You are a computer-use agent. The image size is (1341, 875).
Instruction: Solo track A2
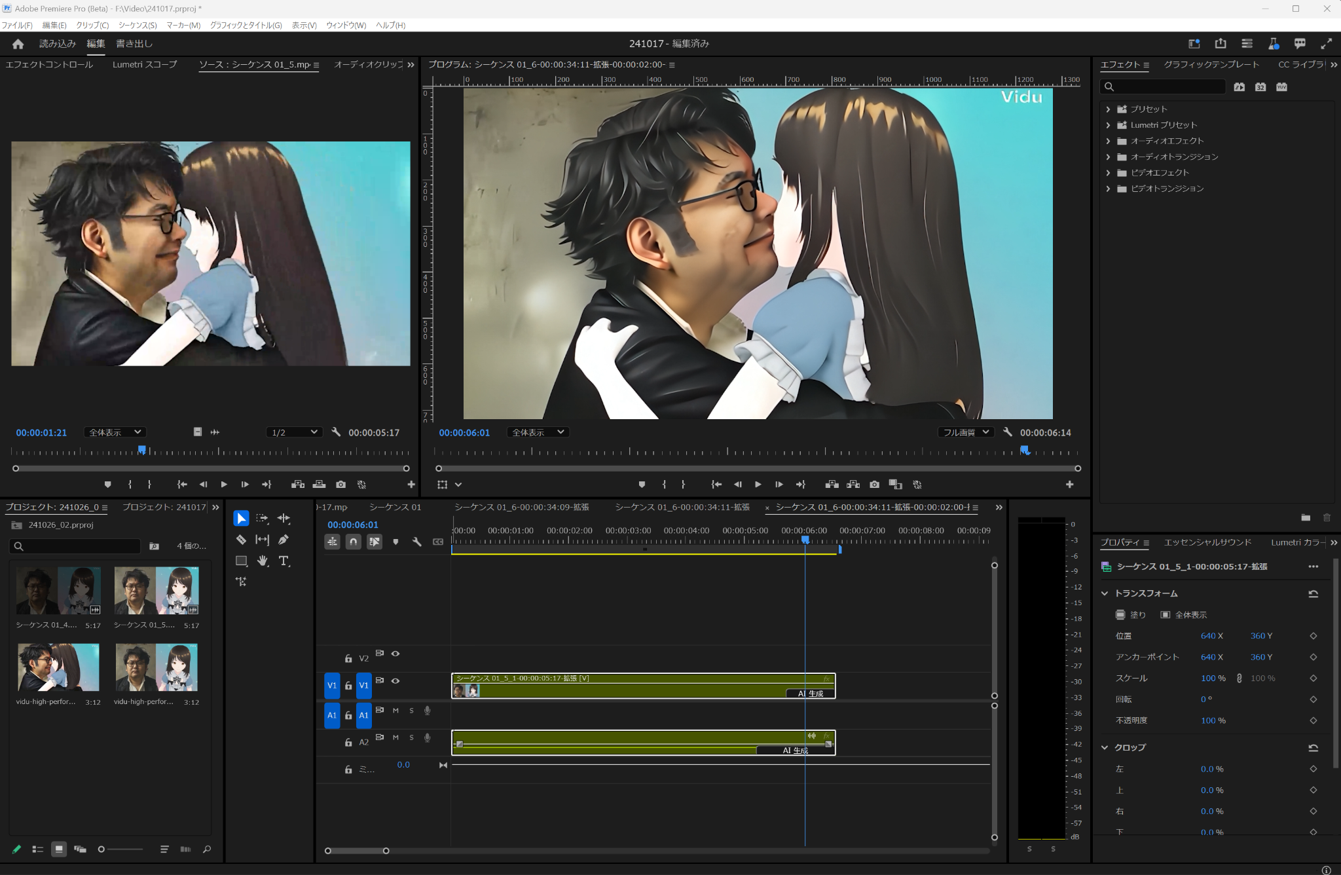click(x=411, y=737)
